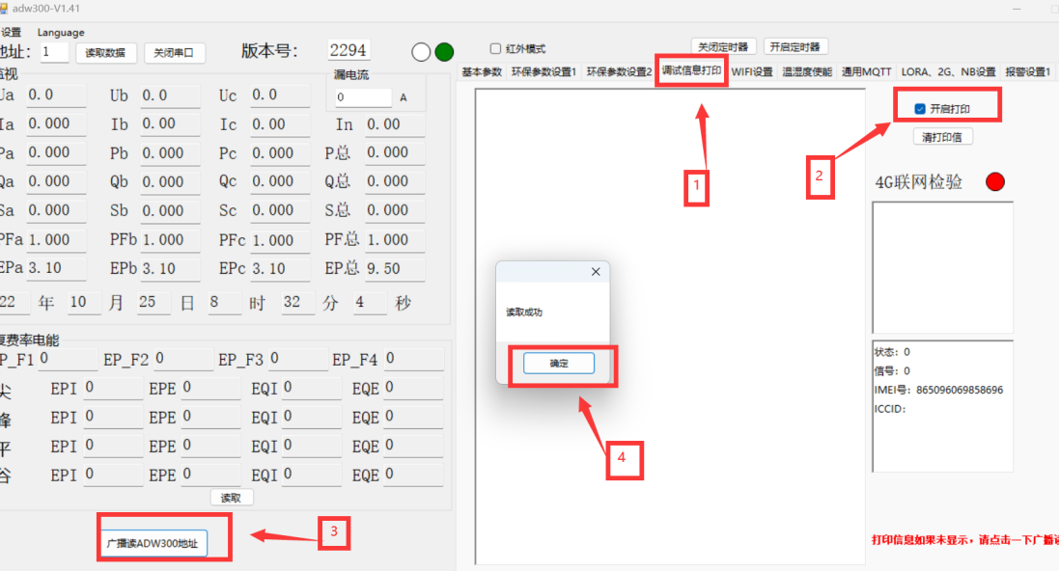
Task: Uncheck the 开启打印 checkbox
Action: click(x=919, y=109)
